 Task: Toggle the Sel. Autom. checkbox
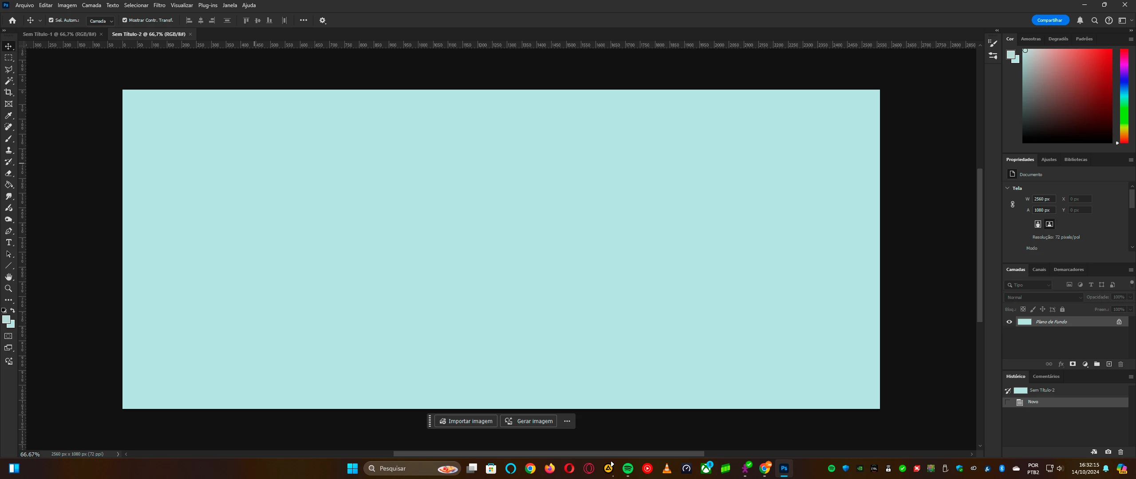(51, 20)
